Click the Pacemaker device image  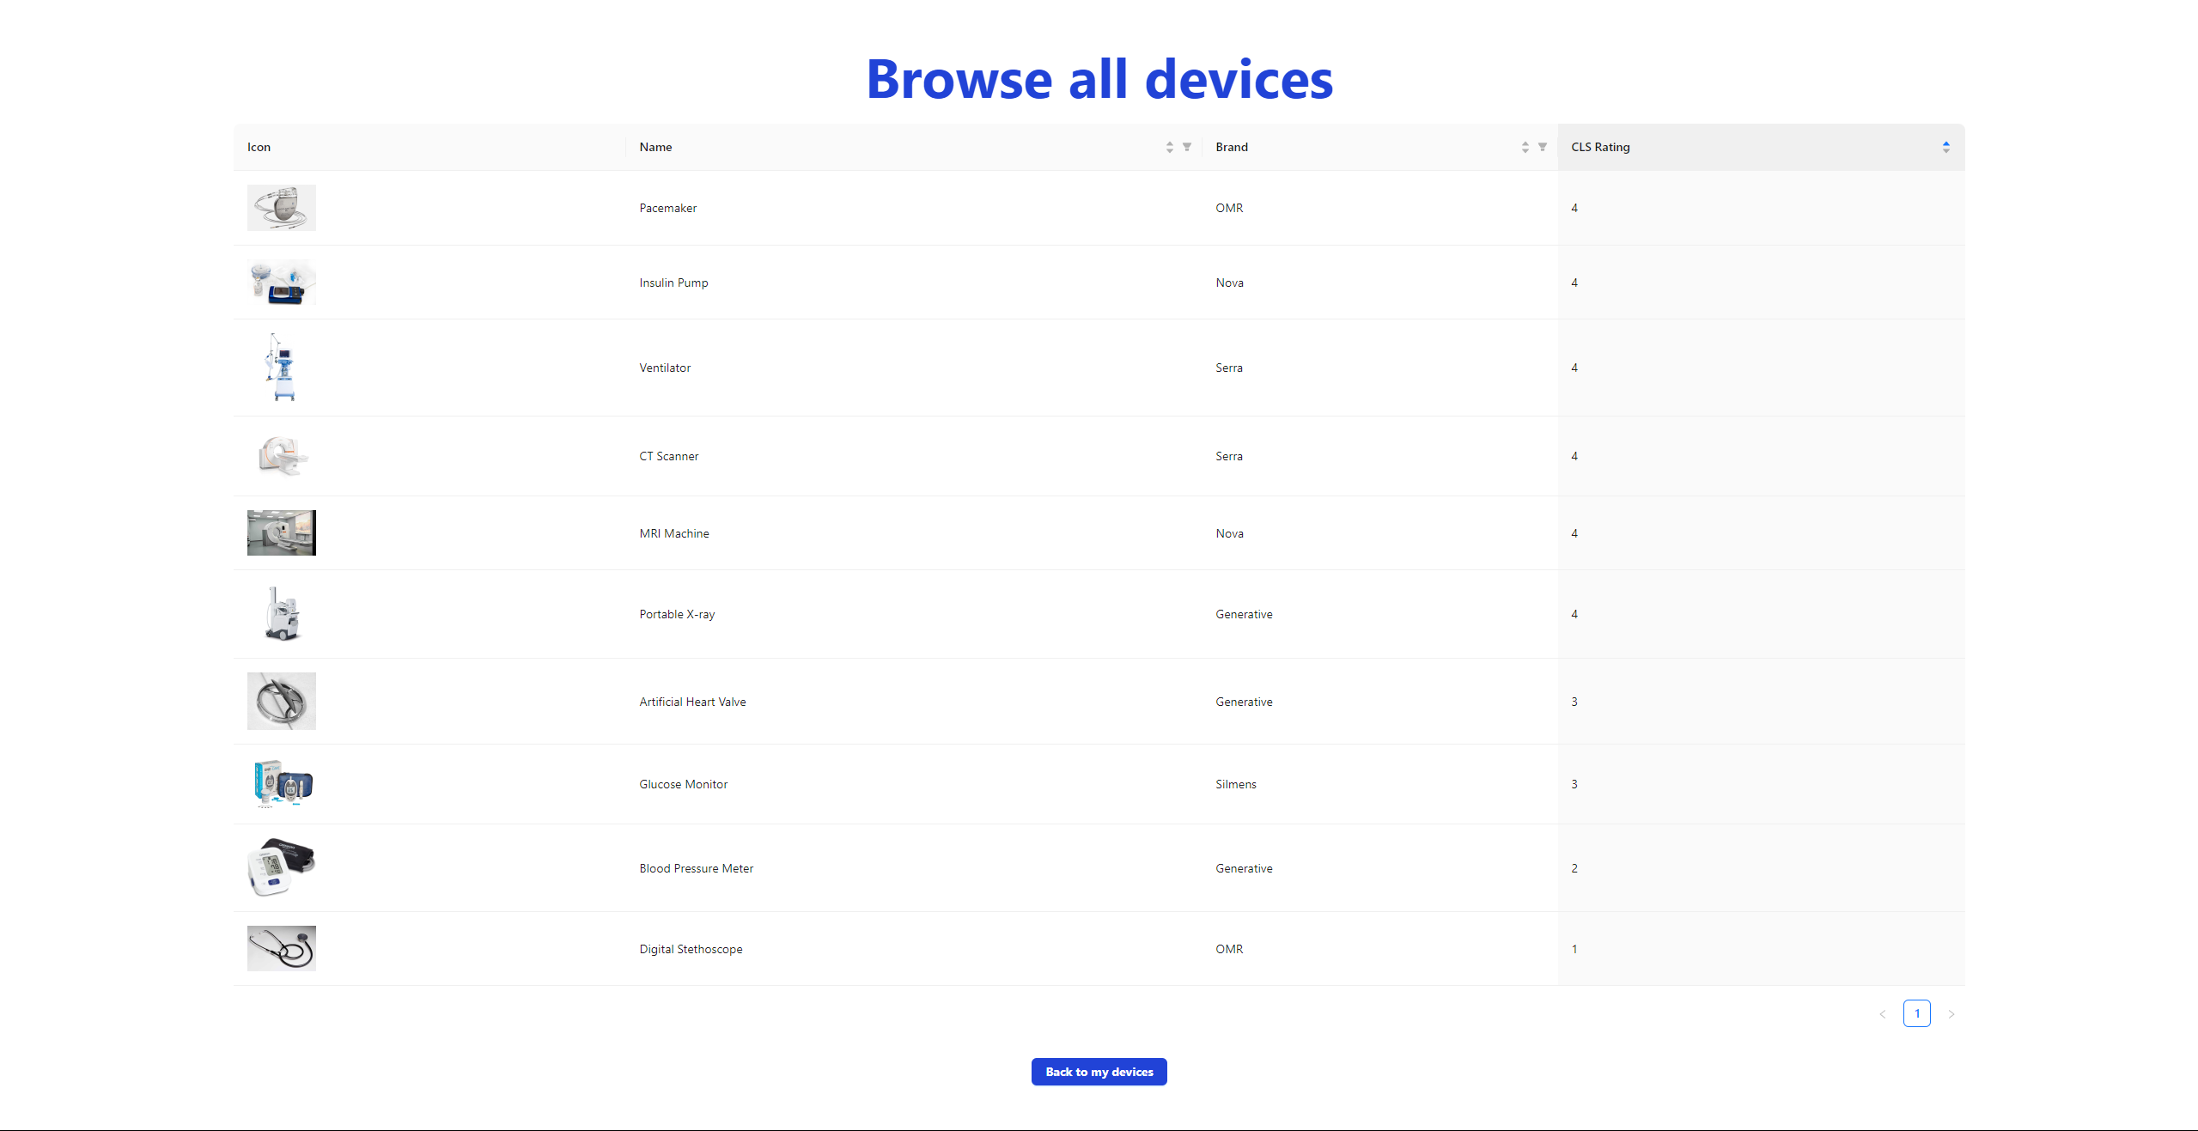click(282, 208)
